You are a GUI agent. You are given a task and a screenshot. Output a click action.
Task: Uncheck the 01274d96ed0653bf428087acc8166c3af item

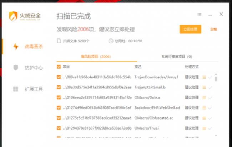coord(59,107)
